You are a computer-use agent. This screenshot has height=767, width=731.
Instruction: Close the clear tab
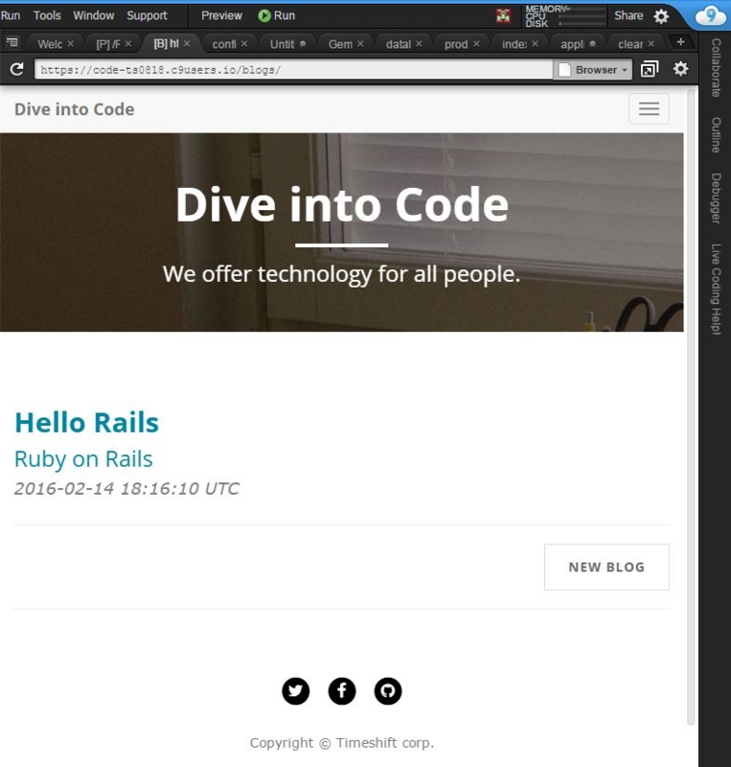pyautogui.click(x=651, y=43)
